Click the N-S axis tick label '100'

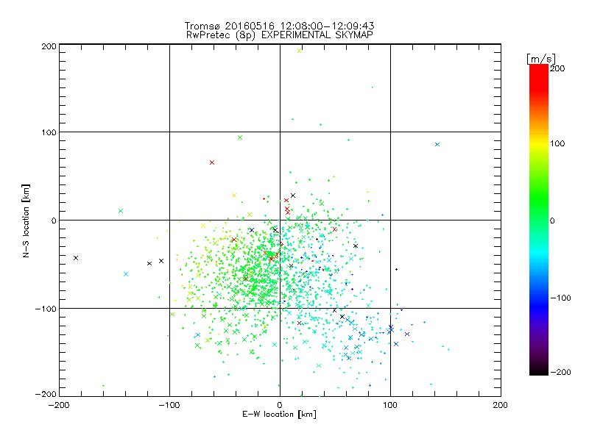(x=49, y=132)
